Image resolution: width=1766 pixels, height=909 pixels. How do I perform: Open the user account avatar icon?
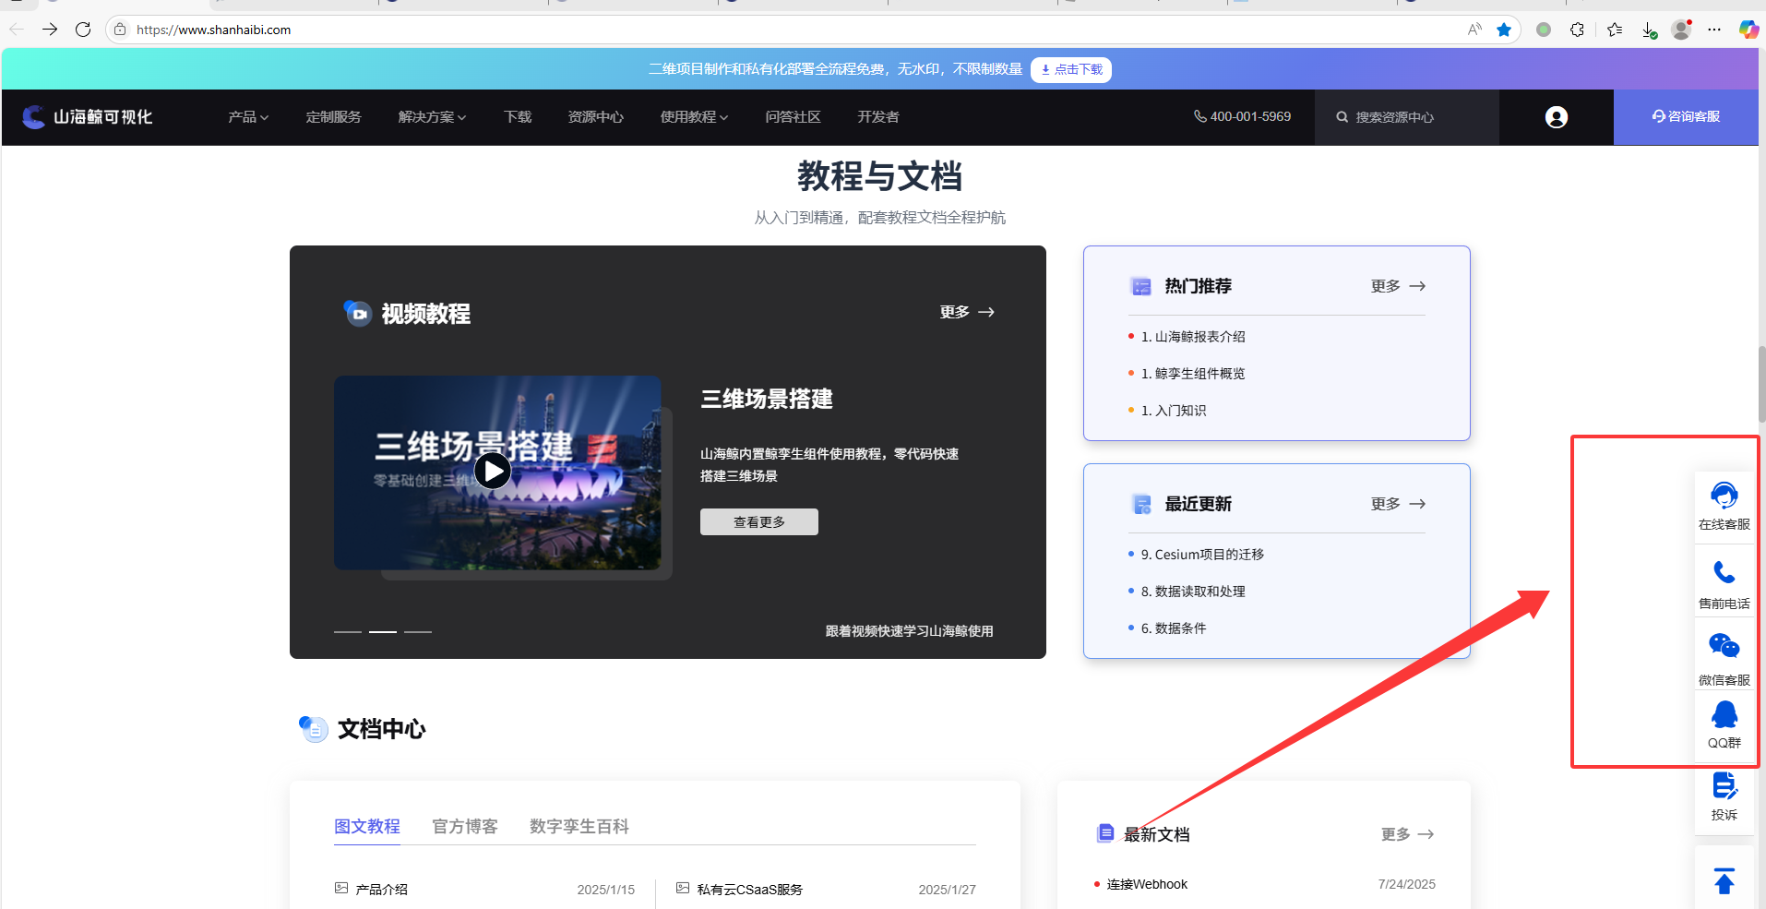click(x=1556, y=117)
